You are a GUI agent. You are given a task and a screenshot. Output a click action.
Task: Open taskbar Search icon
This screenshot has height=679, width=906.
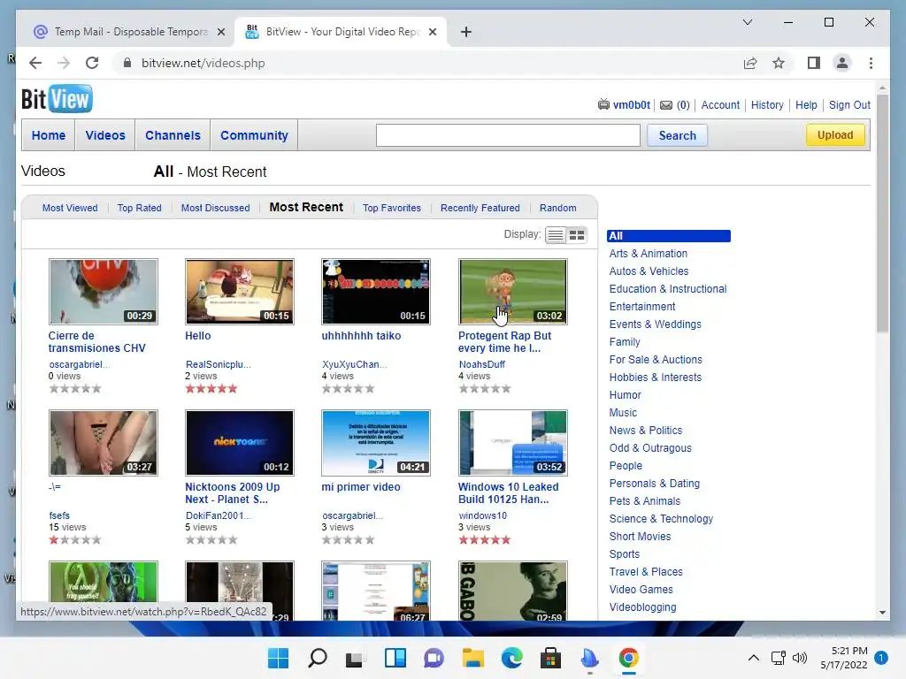click(318, 658)
